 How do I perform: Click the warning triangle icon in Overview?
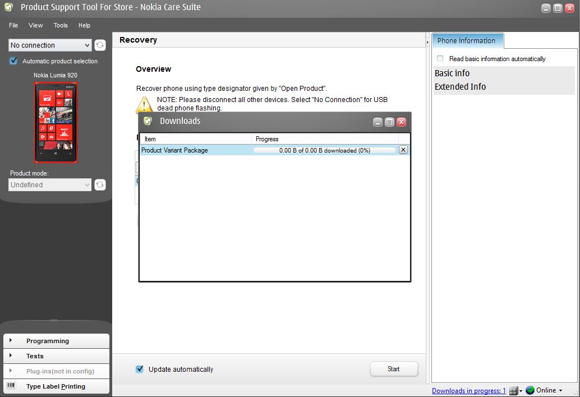(144, 104)
